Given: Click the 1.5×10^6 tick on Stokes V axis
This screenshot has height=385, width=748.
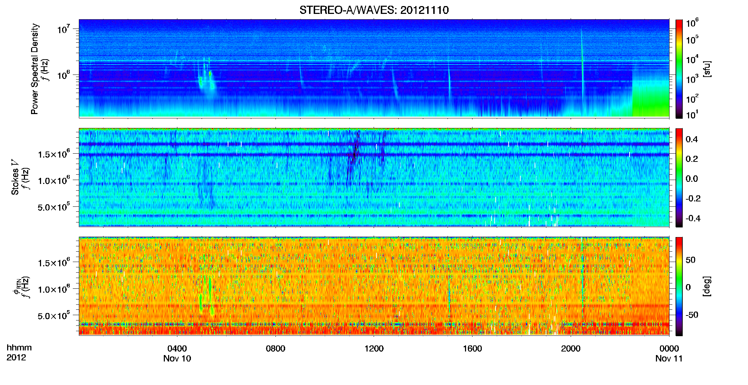Looking at the screenshot, I should (x=54, y=154).
